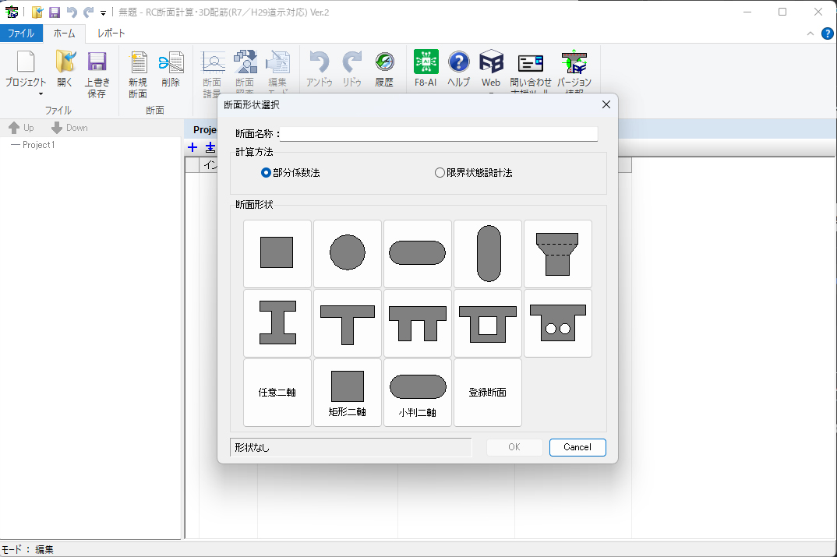Image resolution: width=837 pixels, height=557 pixels.
Task: Click the 断面名称 input field
Action: (x=440, y=134)
